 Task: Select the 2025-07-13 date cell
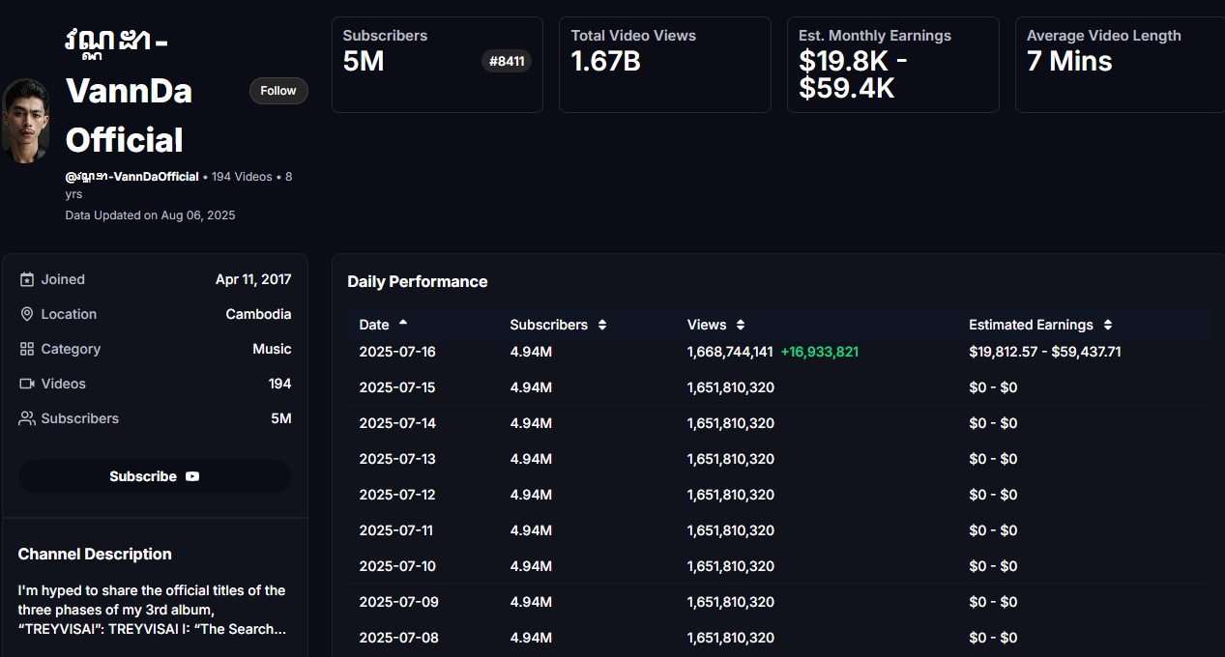pos(397,459)
